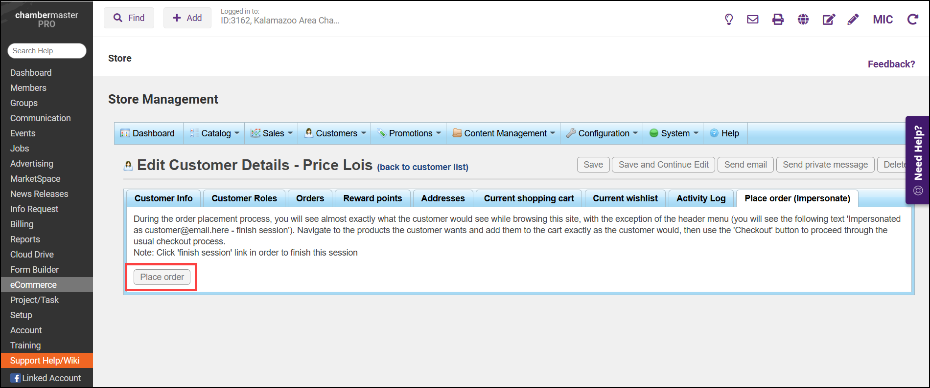Image resolution: width=930 pixels, height=388 pixels.
Task: Click the pencil icon in header
Action: click(853, 20)
